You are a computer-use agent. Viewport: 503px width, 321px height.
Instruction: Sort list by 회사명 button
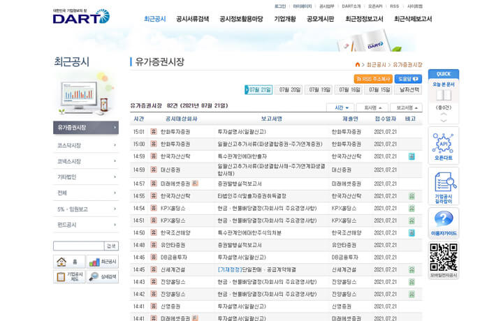click(x=372, y=107)
